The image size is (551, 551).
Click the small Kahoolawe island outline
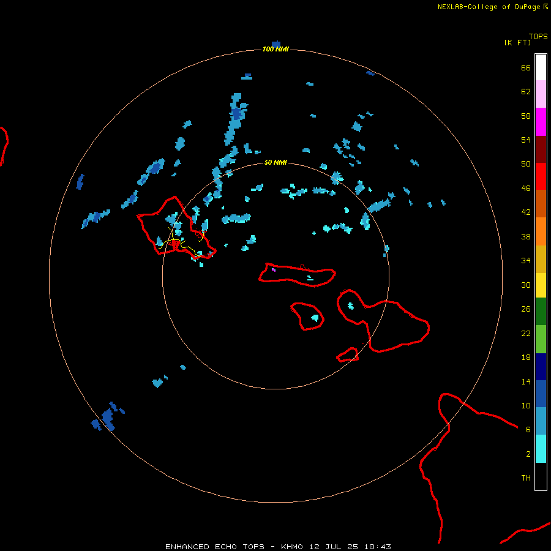click(x=348, y=355)
